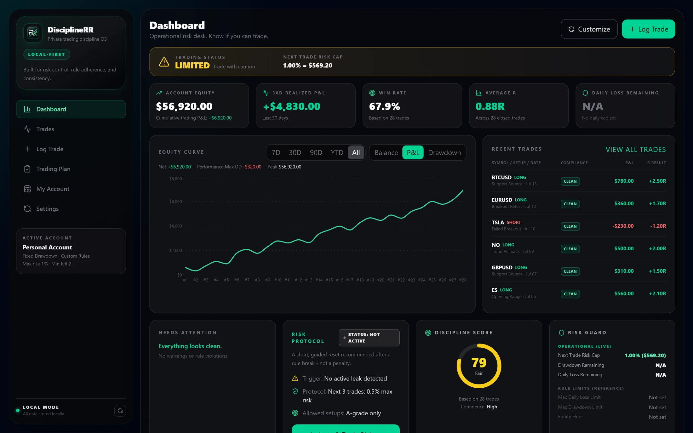Switch equity curve to Balance view
This screenshot has height=433, width=693.
[386, 152]
